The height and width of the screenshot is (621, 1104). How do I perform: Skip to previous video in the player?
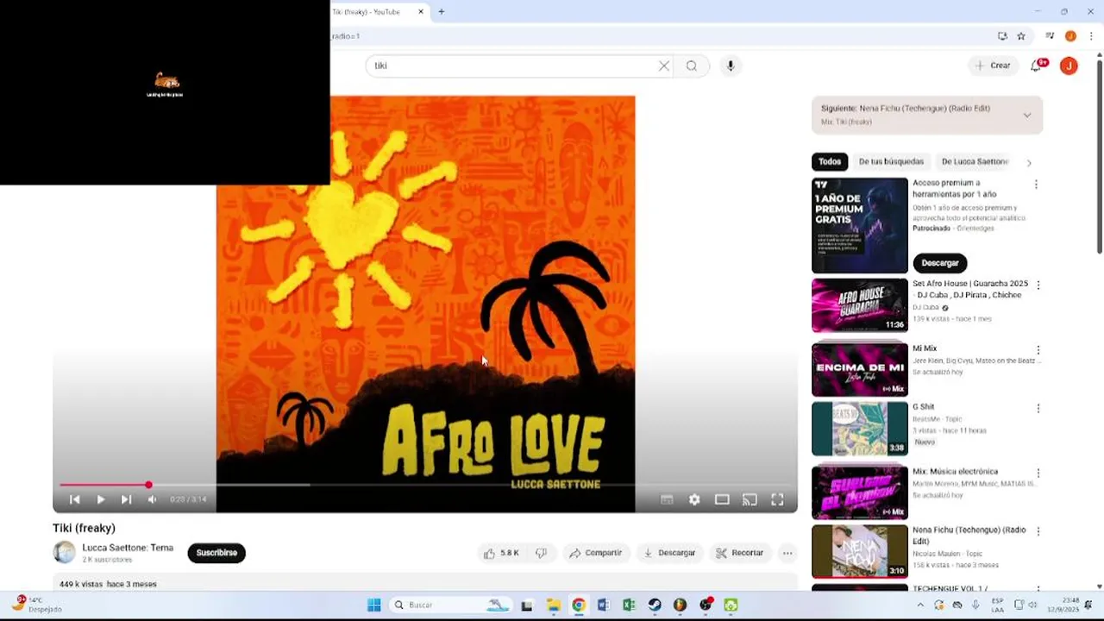point(75,499)
